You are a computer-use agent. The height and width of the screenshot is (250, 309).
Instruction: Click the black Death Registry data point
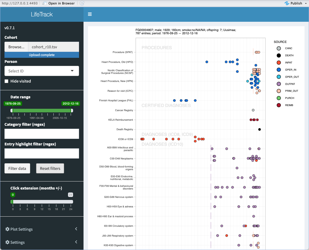click(259, 129)
